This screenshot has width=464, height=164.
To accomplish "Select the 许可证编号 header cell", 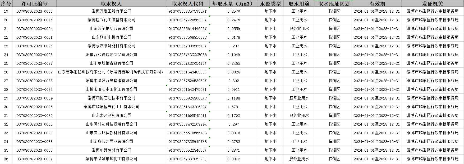I will point(34,4).
